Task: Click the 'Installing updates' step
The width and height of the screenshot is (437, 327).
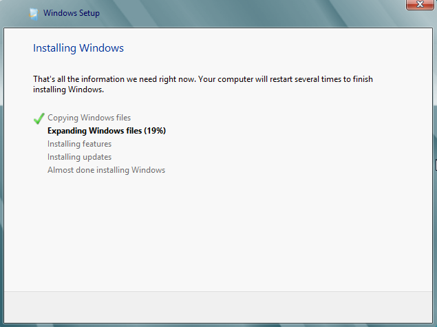Action: click(x=79, y=157)
